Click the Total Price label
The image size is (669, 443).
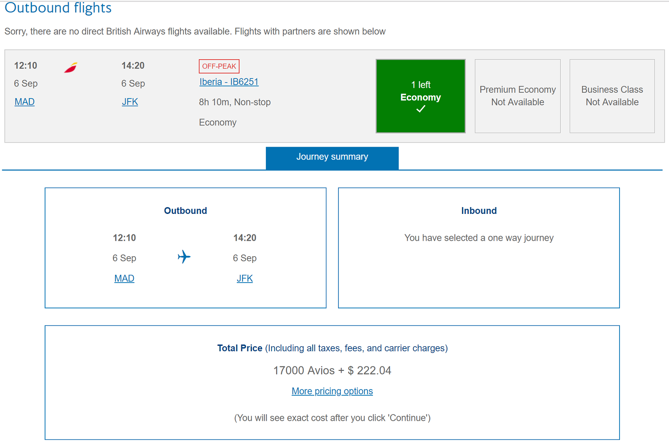(240, 349)
